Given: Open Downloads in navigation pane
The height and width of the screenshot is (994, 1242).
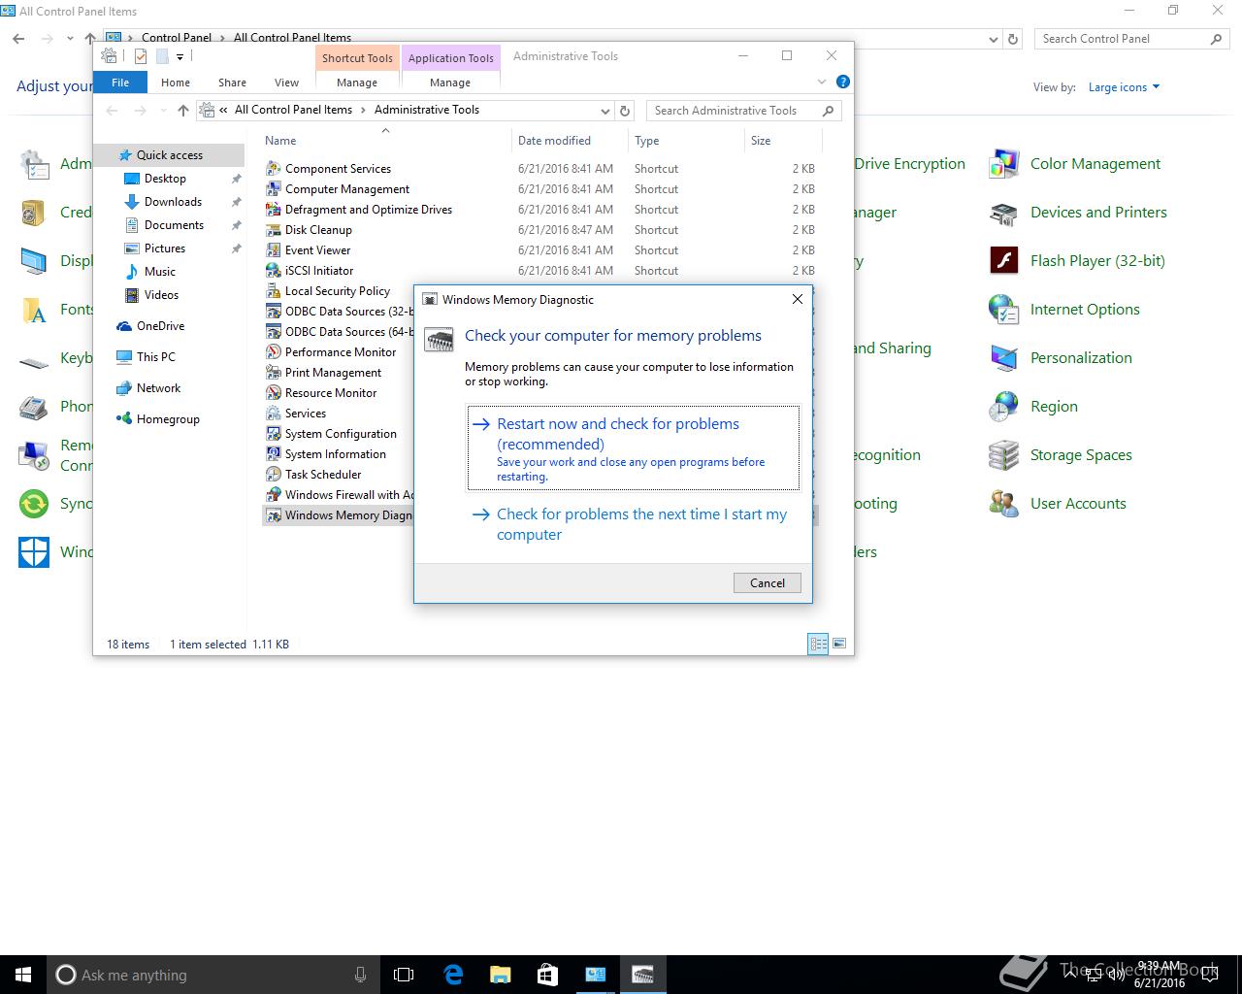Looking at the screenshot, I should coord(173,202).
